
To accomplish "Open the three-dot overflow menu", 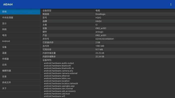I will [171, 4].
